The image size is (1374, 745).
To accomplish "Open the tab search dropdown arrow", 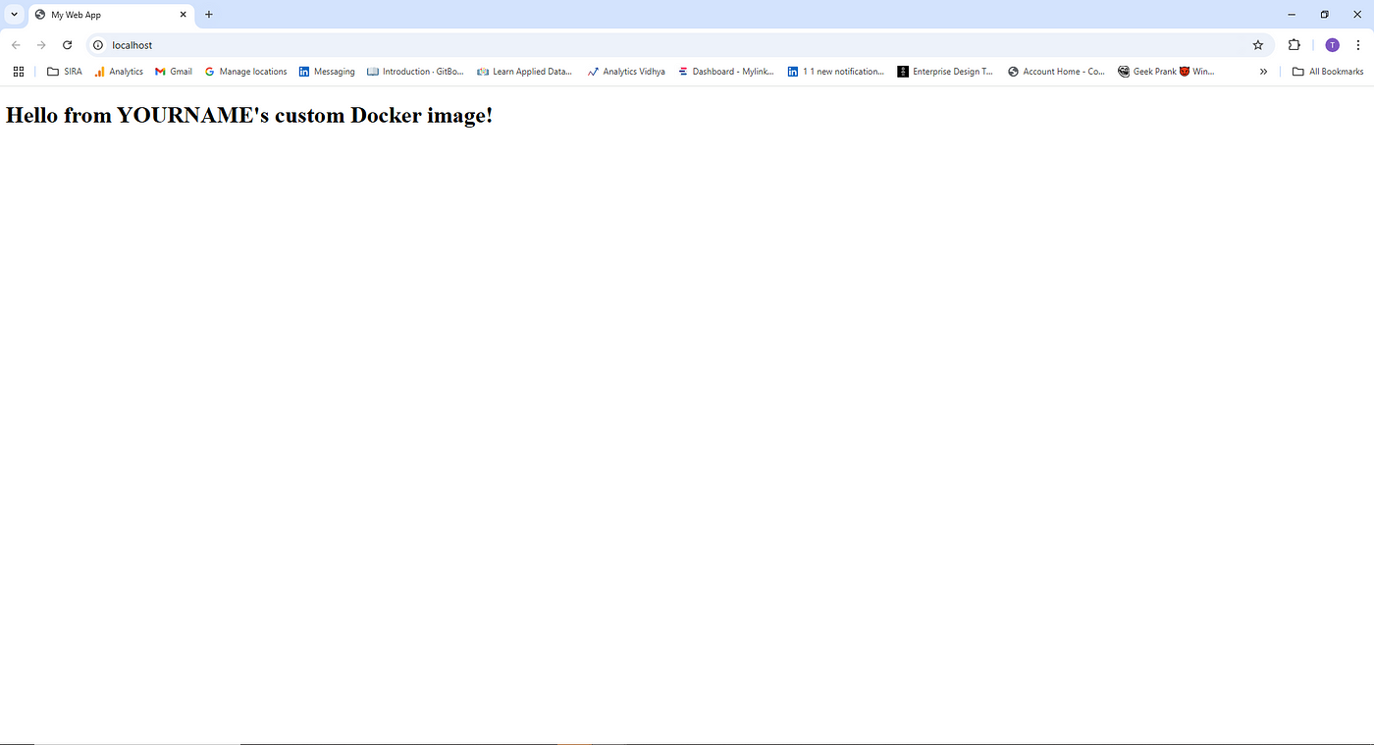I will (x=14, y=15).
